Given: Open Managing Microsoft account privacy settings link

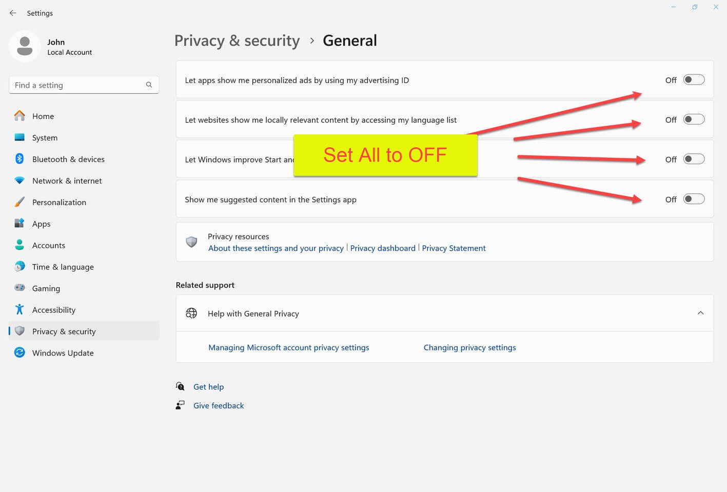Looking at the screenshot, I should (x=289, y=347).
